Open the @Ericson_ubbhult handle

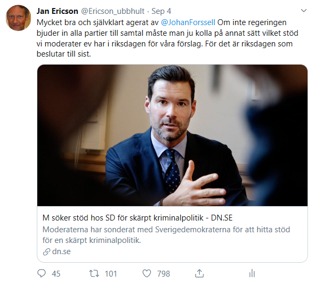pyautogui.click(x=112, y=11)
